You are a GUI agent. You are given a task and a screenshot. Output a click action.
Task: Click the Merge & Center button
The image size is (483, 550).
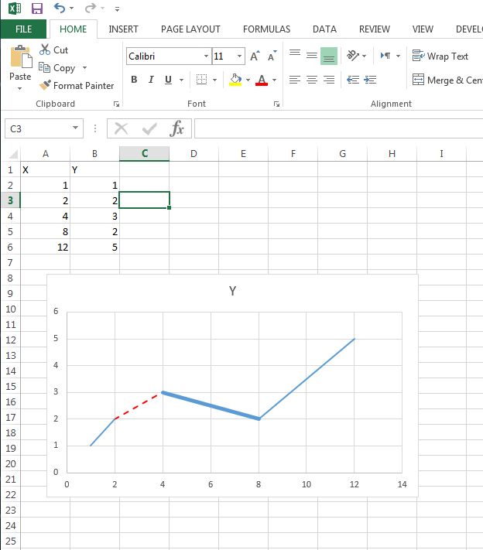pos(447,80)
